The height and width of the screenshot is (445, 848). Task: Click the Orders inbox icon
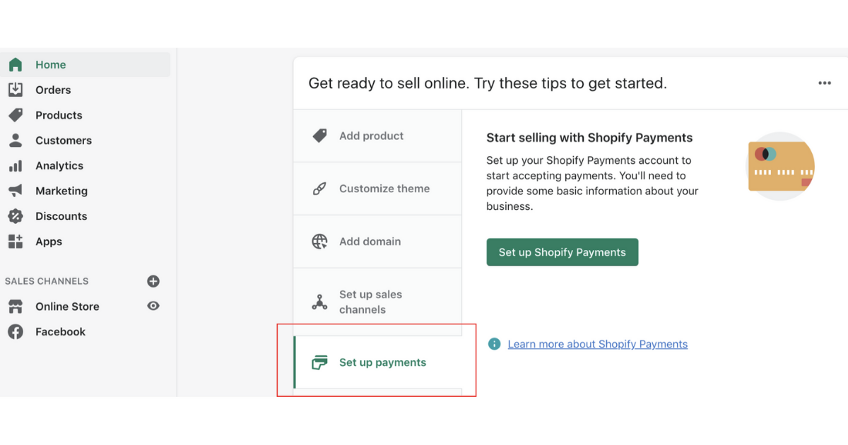tap(16, 90)
